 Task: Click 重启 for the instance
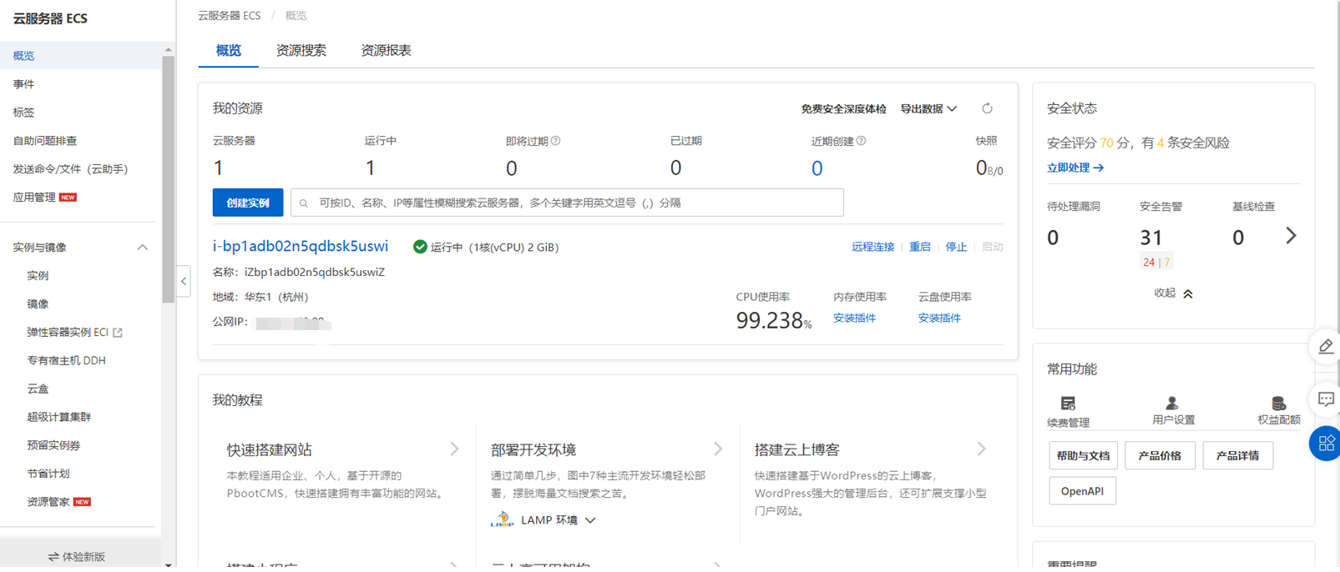pyautogui.click(x=920, y=247)
